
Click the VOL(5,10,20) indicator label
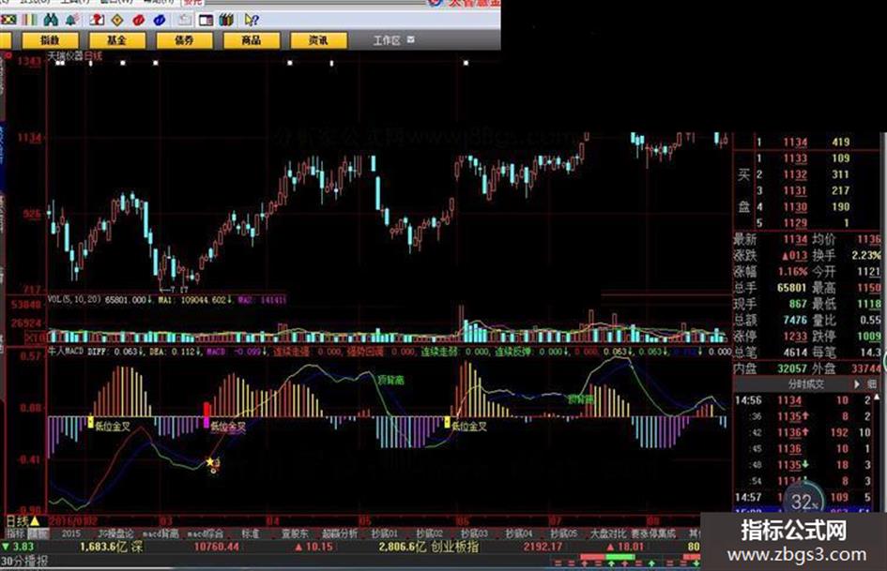tap(74, 299)
